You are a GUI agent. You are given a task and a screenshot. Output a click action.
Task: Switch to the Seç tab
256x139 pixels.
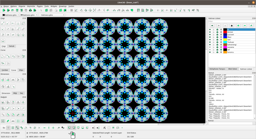[22, 93]
